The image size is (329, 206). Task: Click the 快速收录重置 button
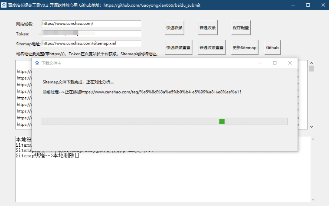(x=178, y=48)
